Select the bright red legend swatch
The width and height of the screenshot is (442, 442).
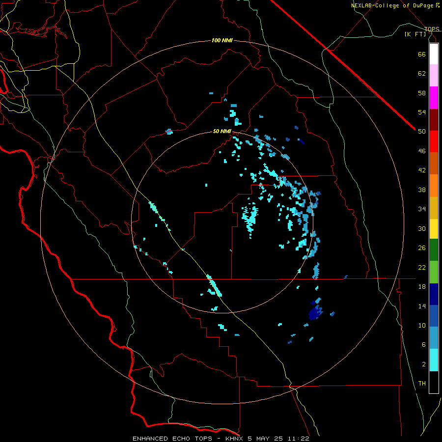[x=434, y=141]
